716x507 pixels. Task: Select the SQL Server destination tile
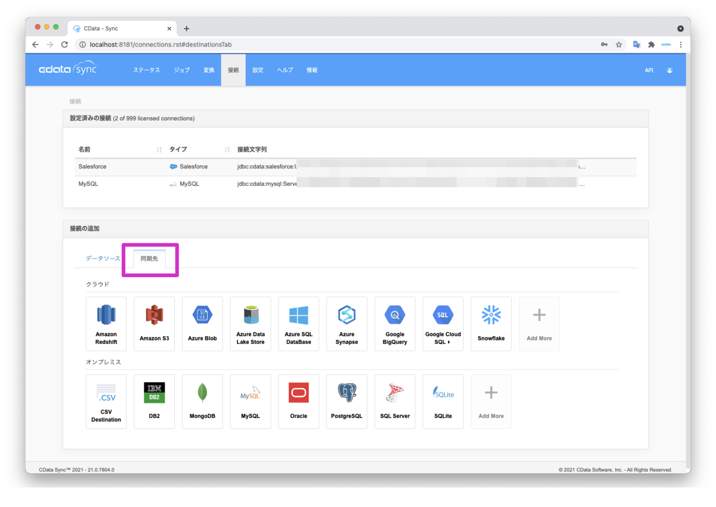395,401
